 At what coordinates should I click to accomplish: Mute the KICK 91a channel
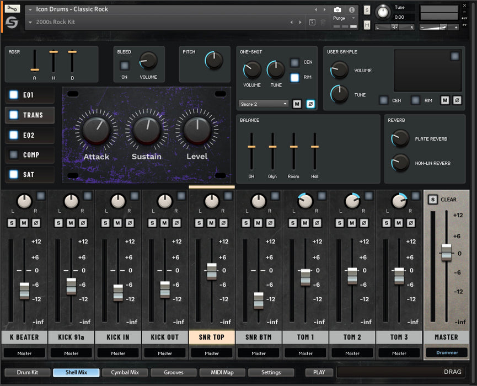[x=71, y=223]
